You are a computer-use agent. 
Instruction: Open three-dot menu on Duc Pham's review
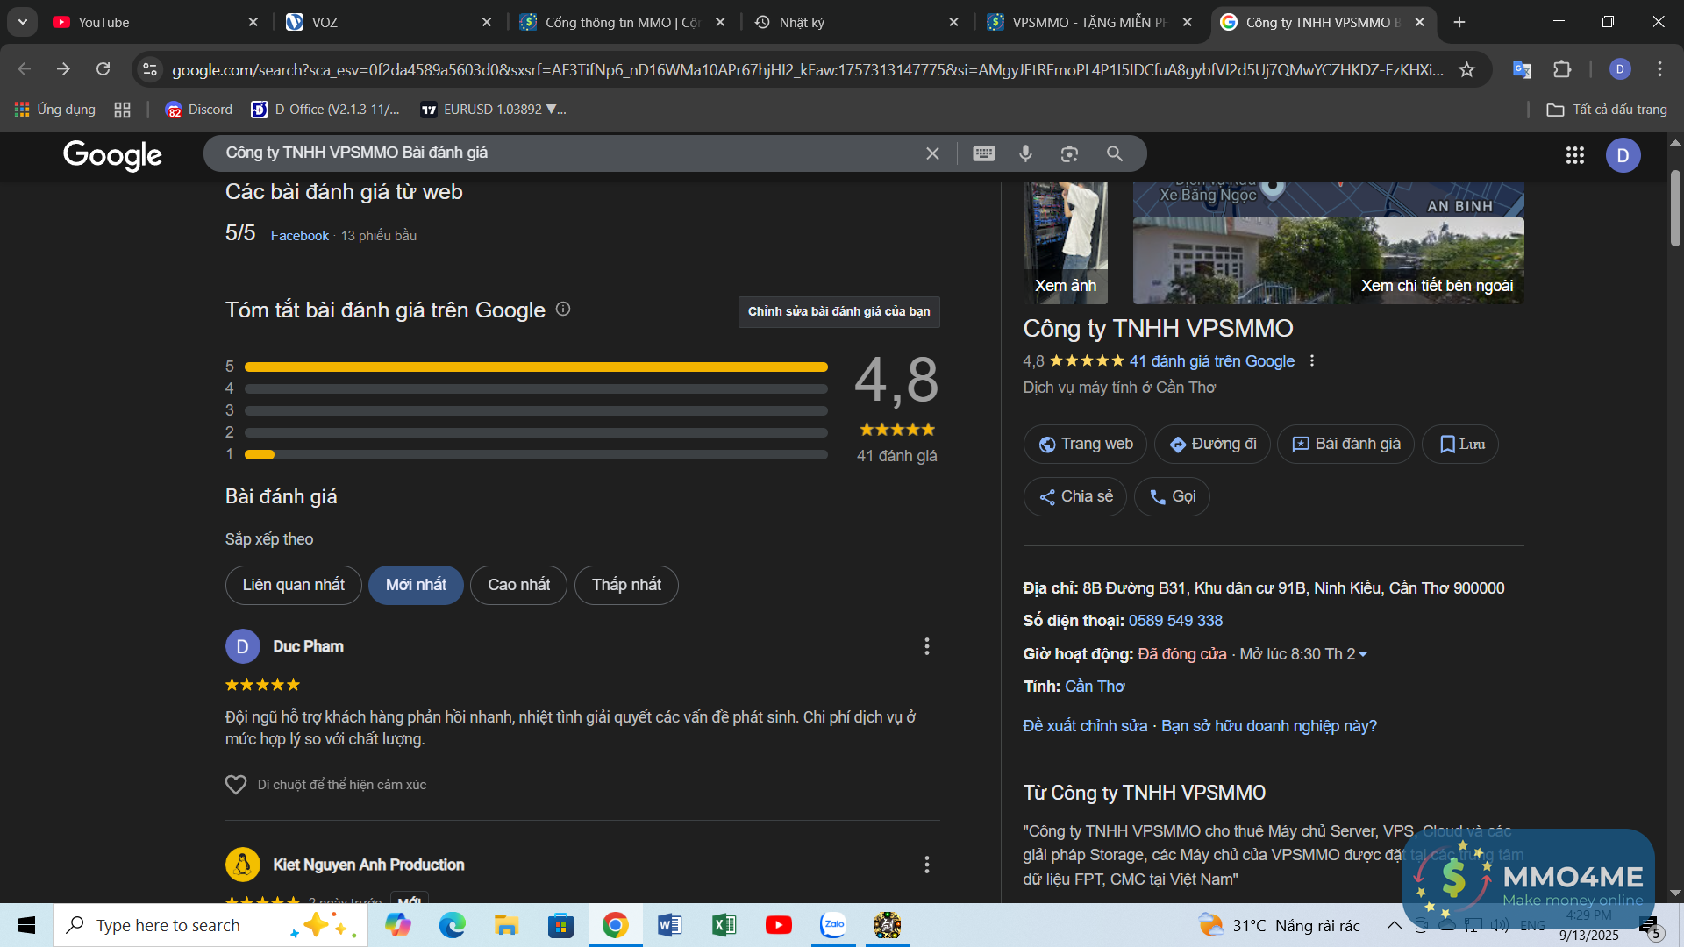tap(926, 646)
